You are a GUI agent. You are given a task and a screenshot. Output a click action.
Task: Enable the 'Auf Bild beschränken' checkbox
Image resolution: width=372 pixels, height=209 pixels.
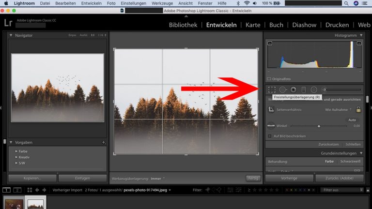point(270,136)
